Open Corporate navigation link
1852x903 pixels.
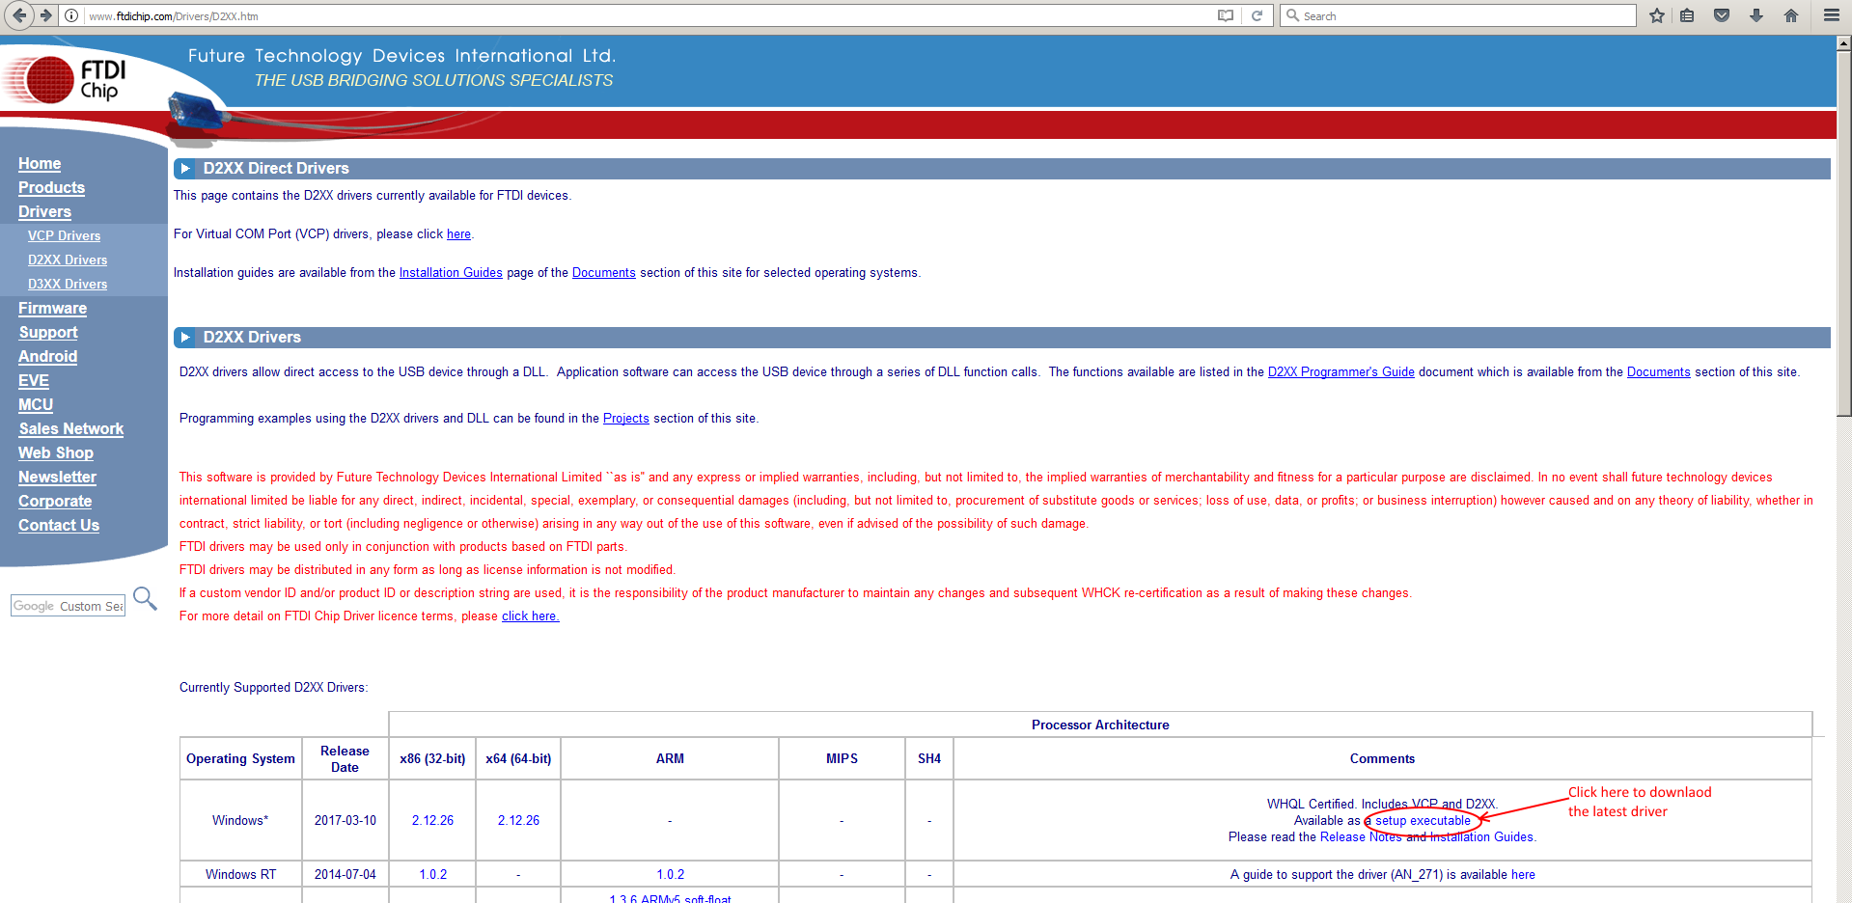[55, 502]
